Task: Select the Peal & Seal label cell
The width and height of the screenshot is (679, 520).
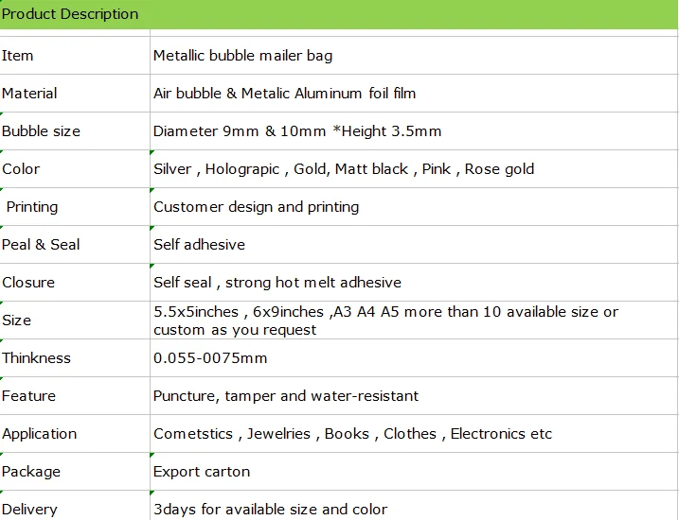Action: coord(41,245)
